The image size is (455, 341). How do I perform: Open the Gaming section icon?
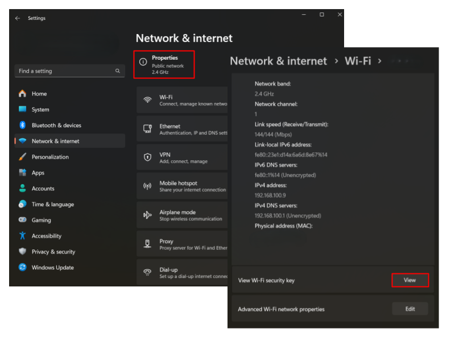pyautogui.click(x=23, y=220)
